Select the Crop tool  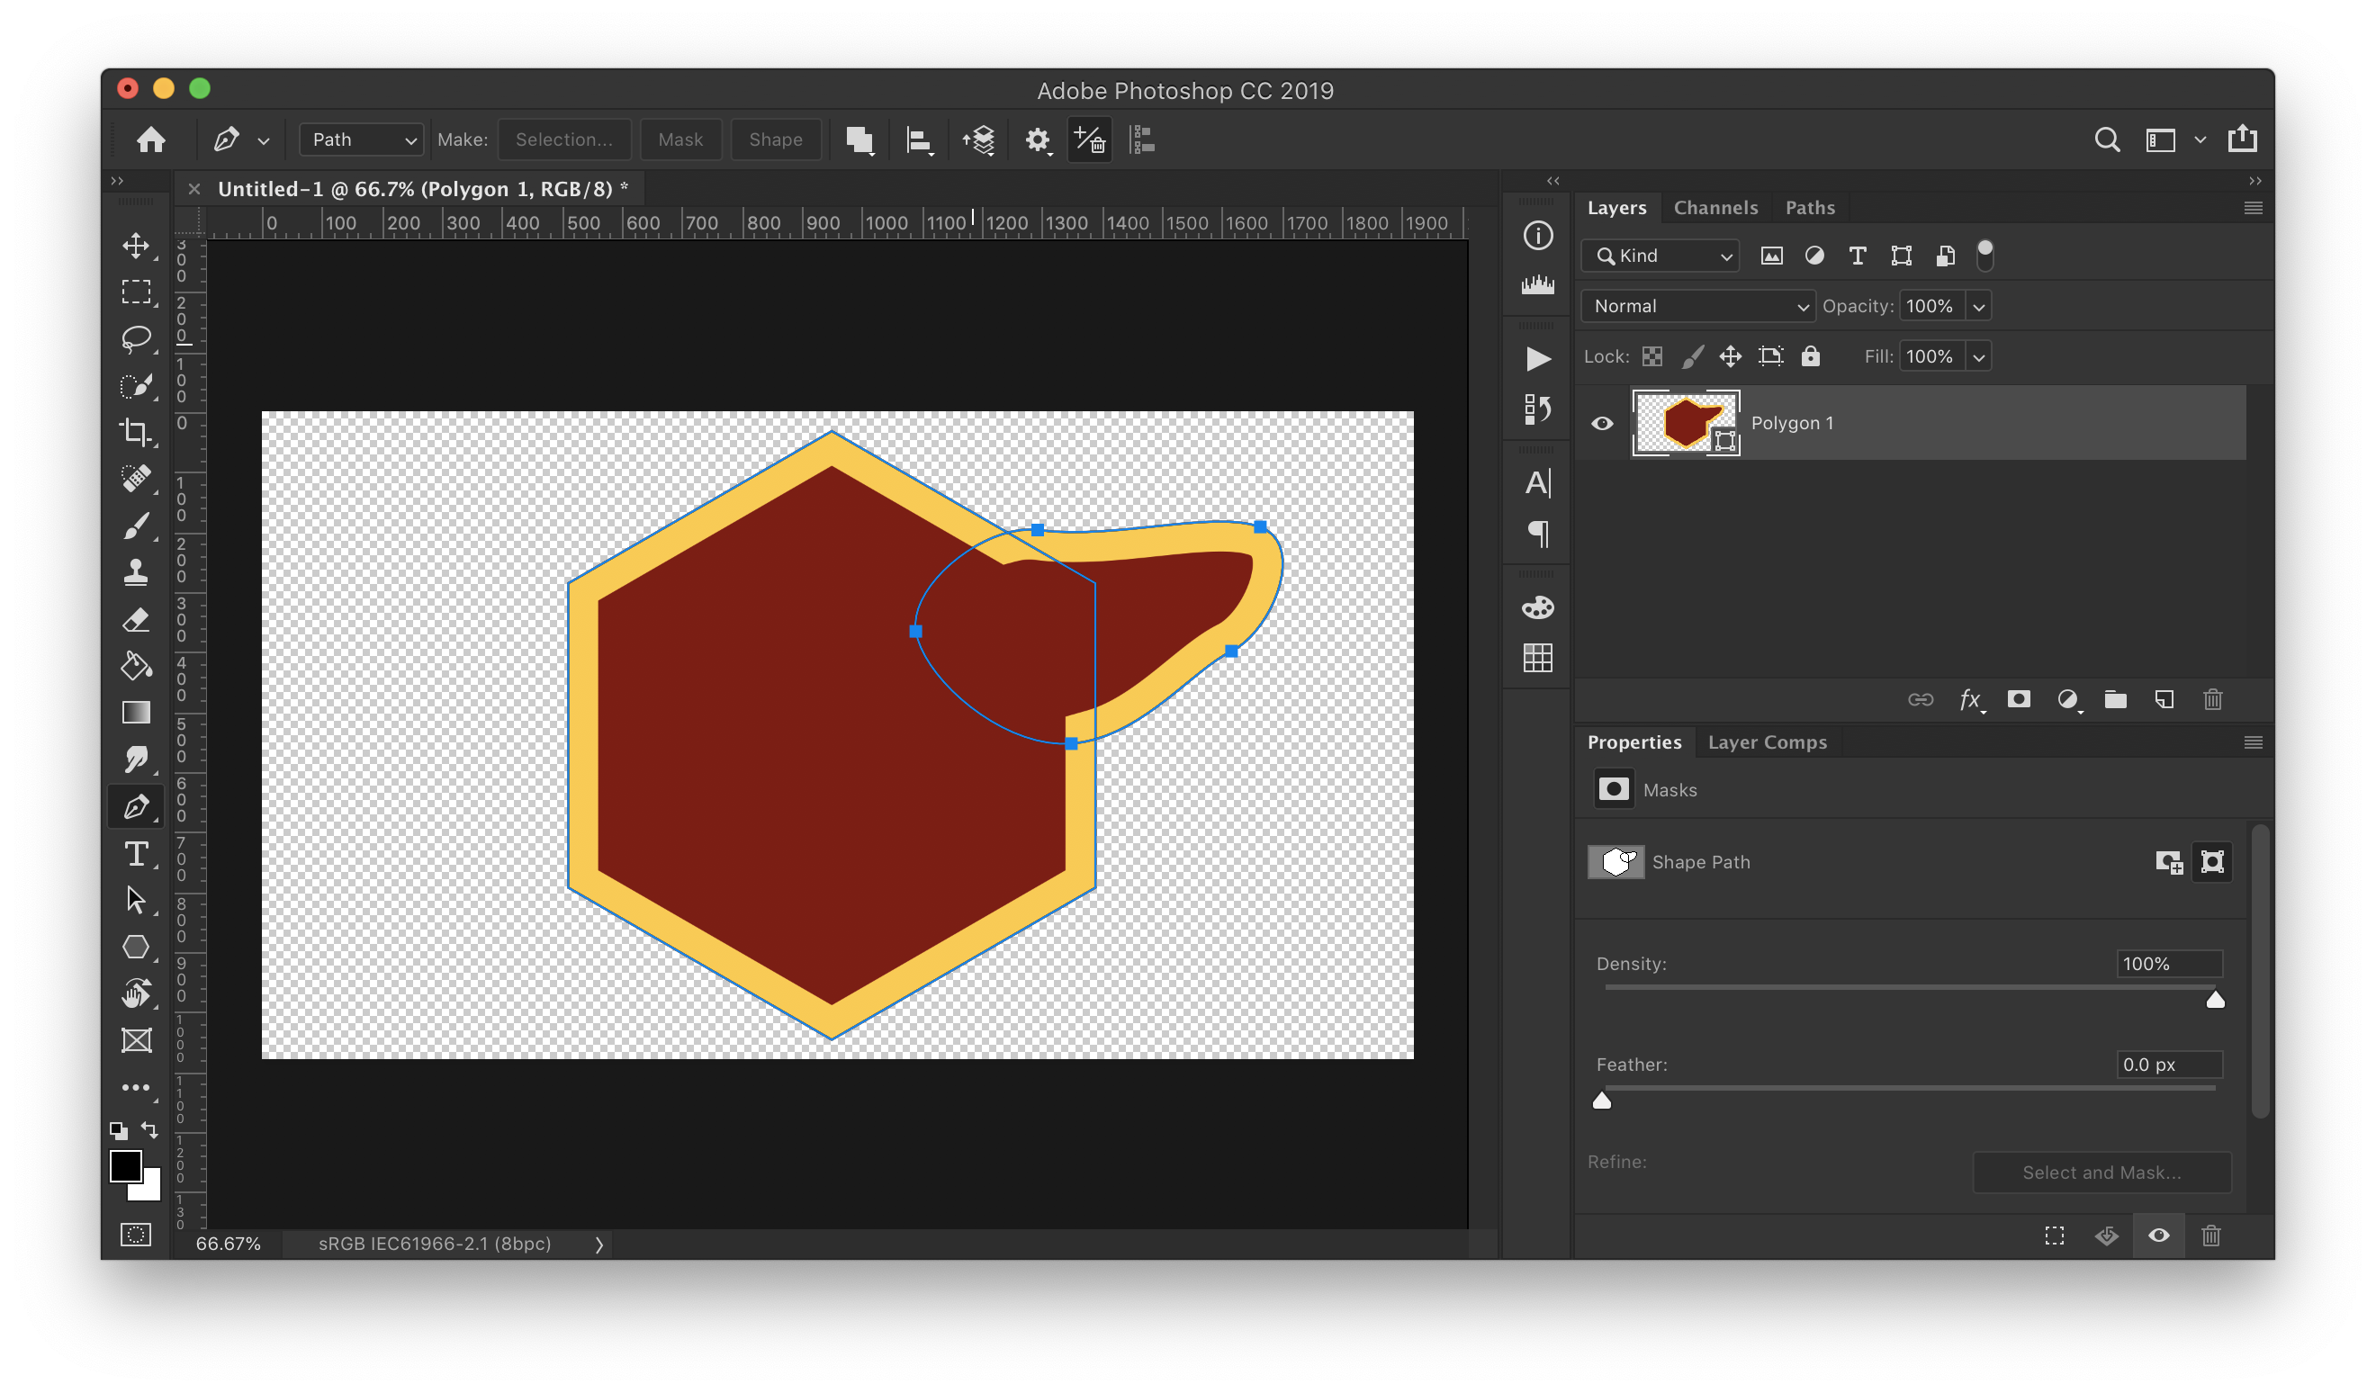[136, 432]
